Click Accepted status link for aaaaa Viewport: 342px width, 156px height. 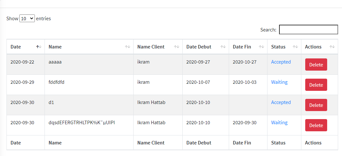[x=281, y=62]
